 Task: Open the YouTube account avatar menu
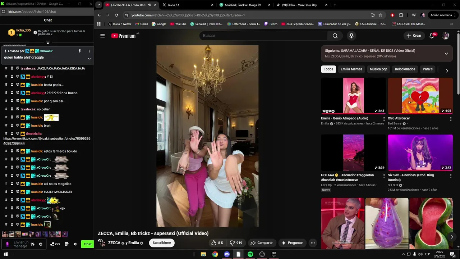[446, 36]
